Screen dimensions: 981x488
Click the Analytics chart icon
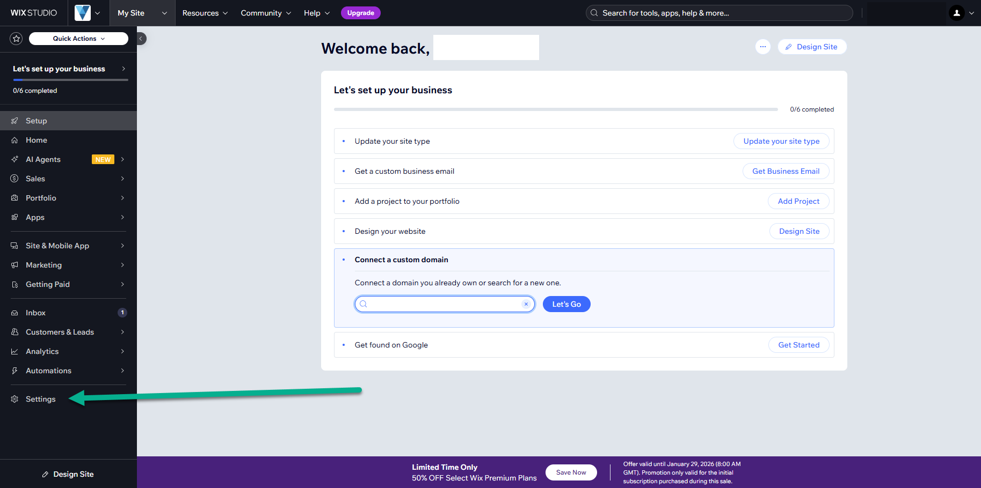pos(14,351)
